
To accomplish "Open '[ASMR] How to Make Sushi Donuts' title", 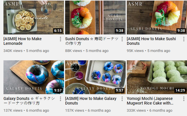I will (151, 41).
